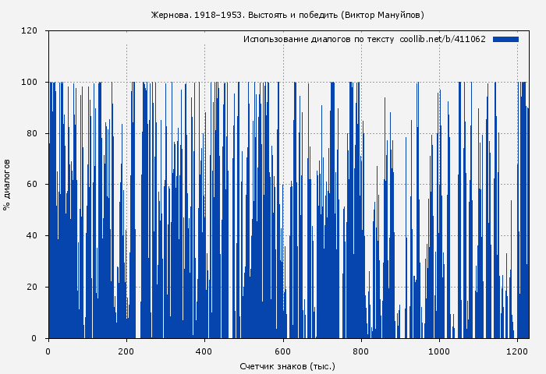Click the 0 label on the vertical axis
This screenshot has width=546, height=374.
(34, 338)
